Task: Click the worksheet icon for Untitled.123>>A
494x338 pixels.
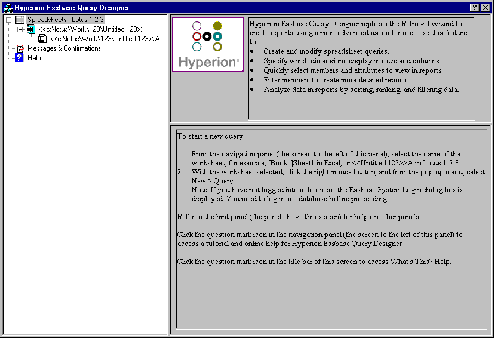Action: (42, 39)
